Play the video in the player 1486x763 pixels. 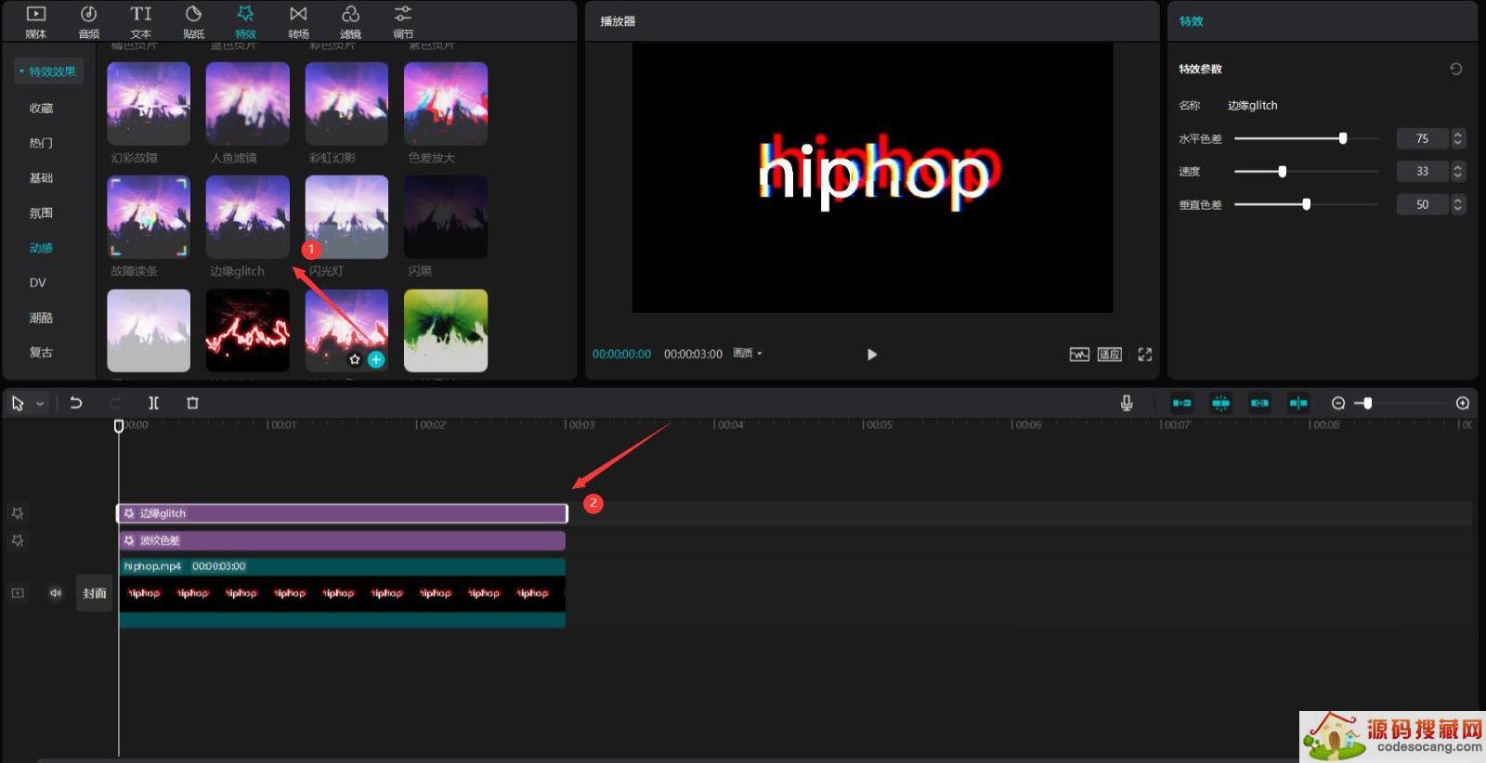[x=871, y=355]
